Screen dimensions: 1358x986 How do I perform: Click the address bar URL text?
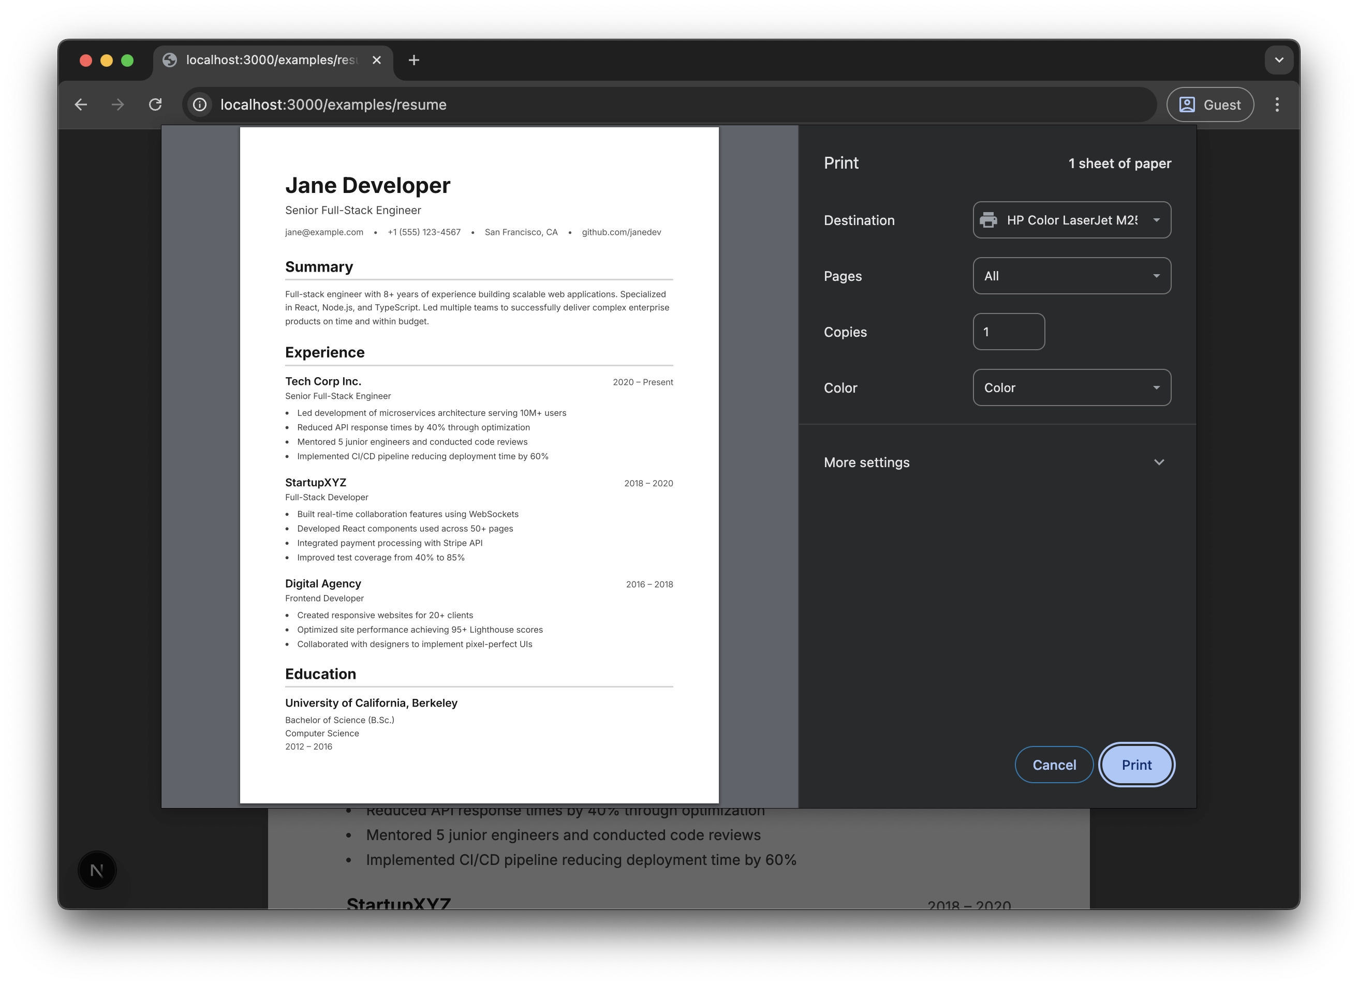tap(333, 105)
